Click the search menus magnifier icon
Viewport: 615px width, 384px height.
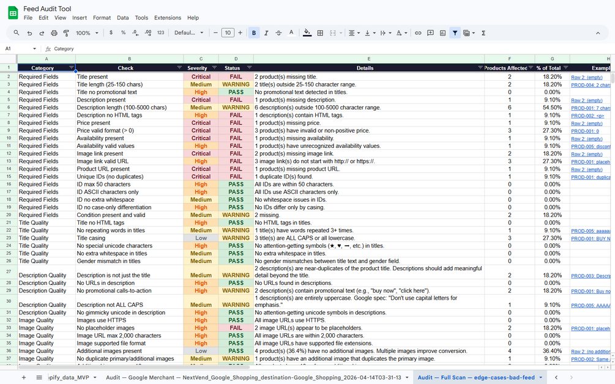click(x=17, y=33)
